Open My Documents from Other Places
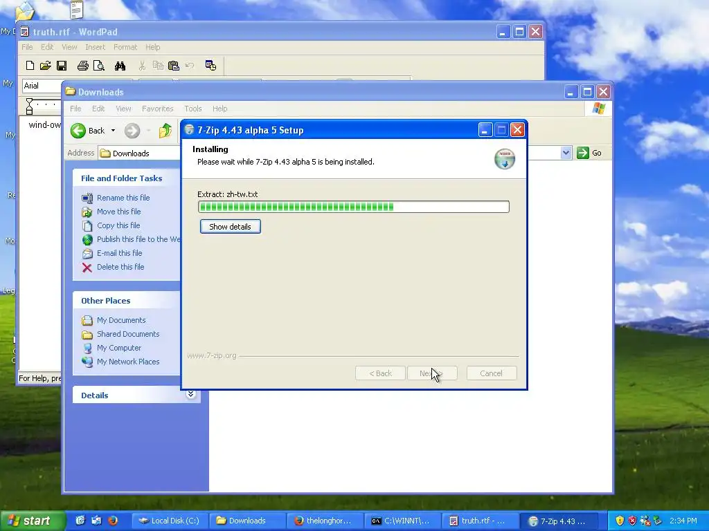709x531 pixels. pyautogui.click(x=121, y=320)
